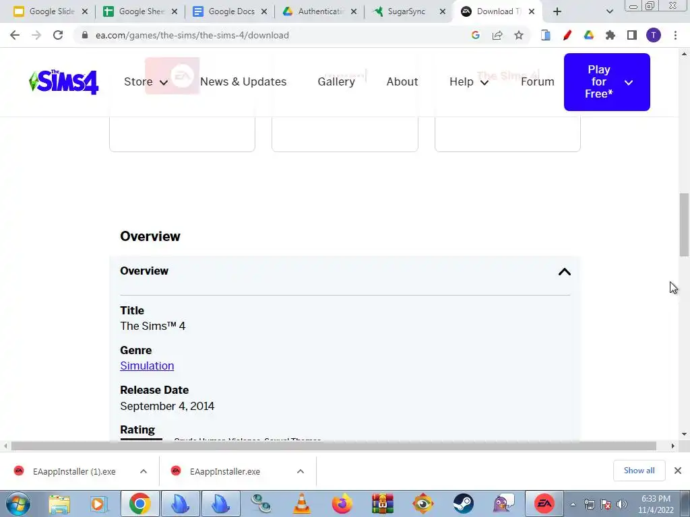Bookmark this page with star icon
The height and width of the screenshot is (517, 690).
[519, 35]
